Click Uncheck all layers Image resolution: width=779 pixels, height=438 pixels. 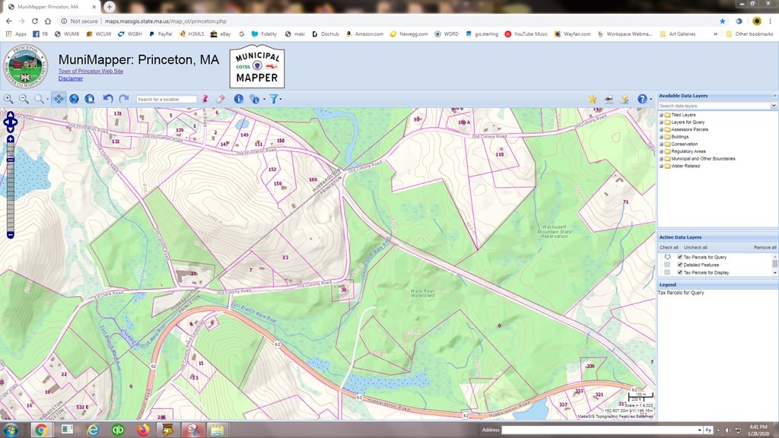[x=695, y=247]
